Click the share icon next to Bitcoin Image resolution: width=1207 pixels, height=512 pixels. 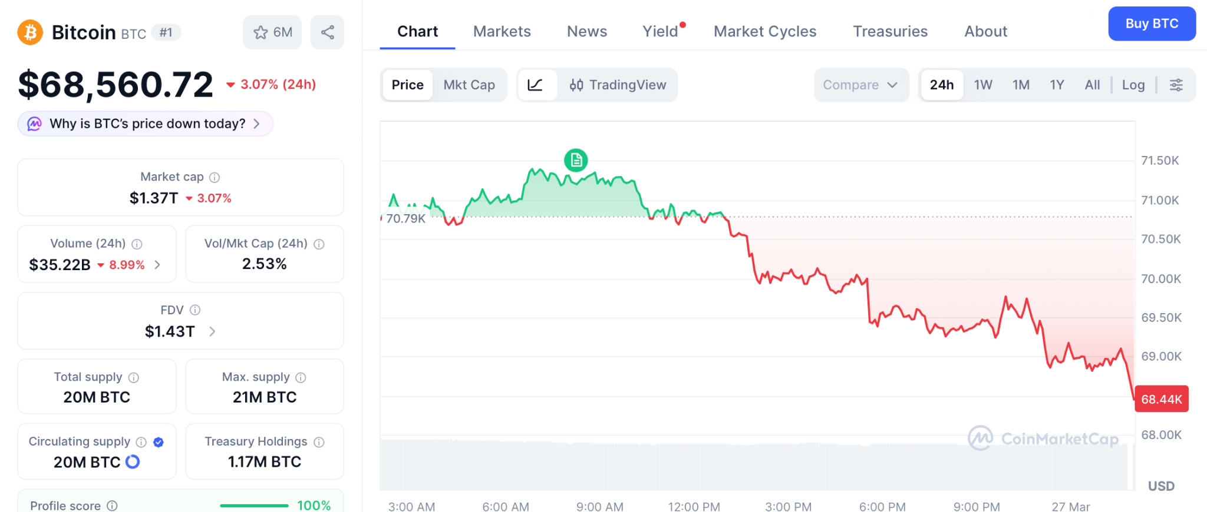pyautogui.click(x=328, y=32)
